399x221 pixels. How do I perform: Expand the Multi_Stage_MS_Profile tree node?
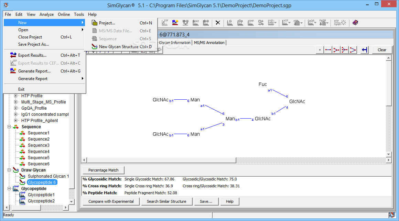click(15, 102)
